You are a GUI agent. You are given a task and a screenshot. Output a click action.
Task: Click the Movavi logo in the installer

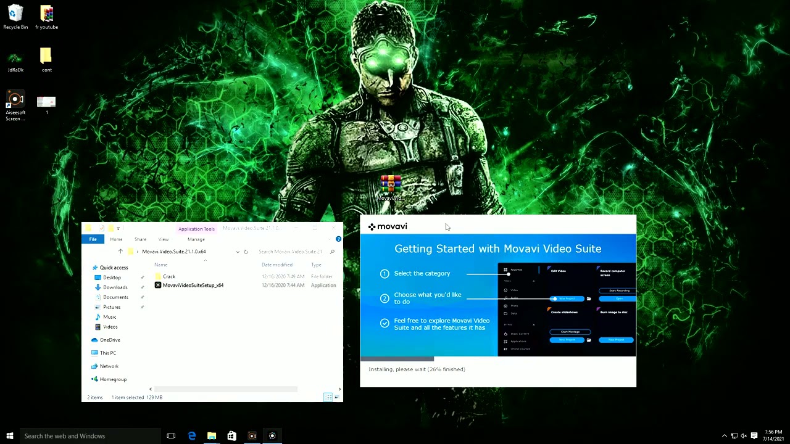click(x=388, y=226)
